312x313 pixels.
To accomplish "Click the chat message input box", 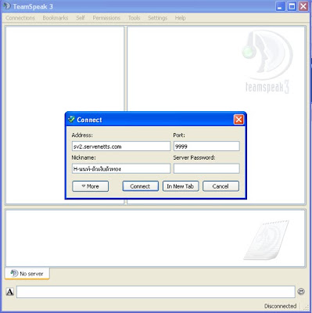I will 156,292.
